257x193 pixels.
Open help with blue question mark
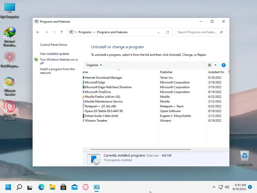223,65
